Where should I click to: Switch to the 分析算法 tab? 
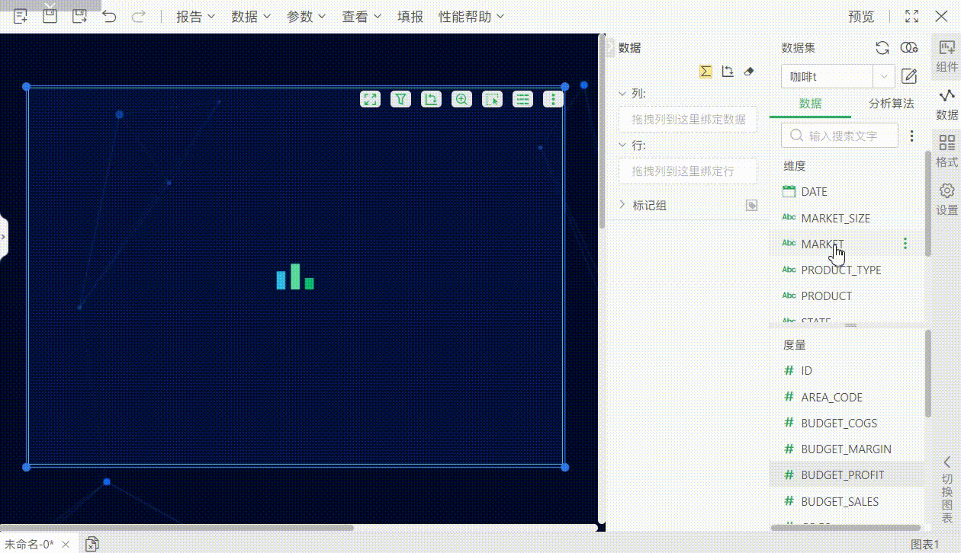[x=892, y=104]
